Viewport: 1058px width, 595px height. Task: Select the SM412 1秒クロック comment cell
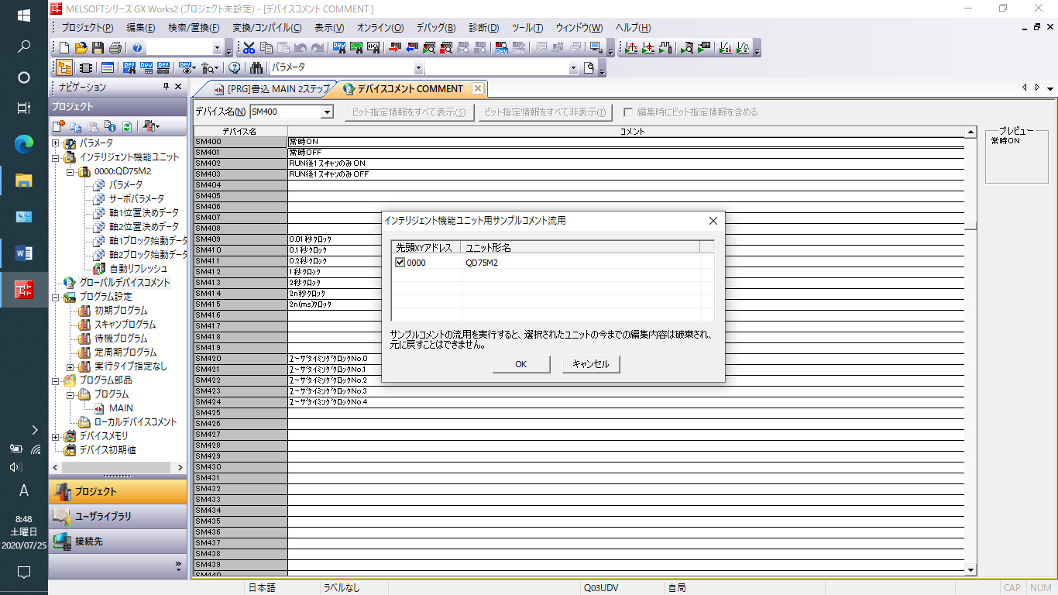626,272
